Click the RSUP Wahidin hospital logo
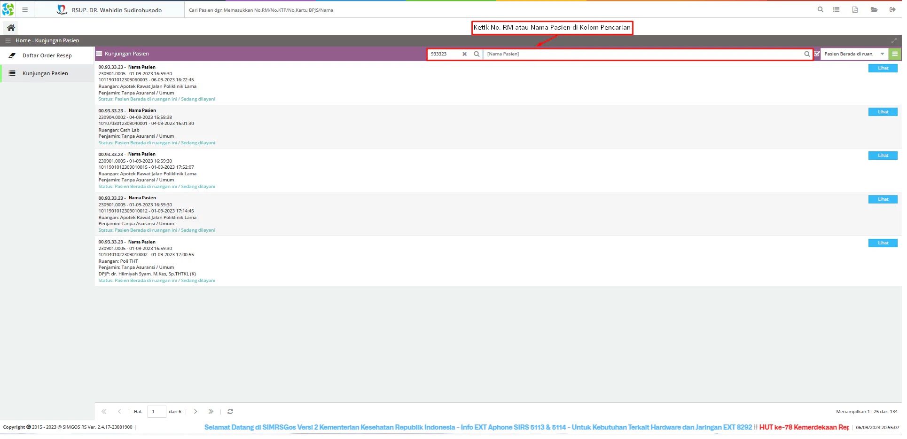907x439 pixels. (62, 9)
